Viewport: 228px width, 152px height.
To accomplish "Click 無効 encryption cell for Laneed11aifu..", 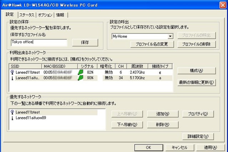I will (x=109, y=78).
